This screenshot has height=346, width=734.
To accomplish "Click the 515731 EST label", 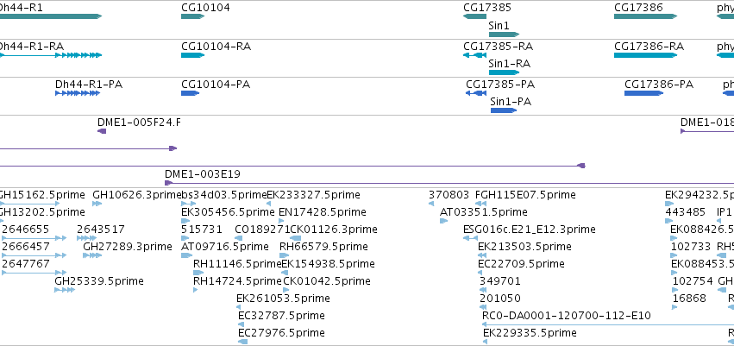I will point(202,230).
